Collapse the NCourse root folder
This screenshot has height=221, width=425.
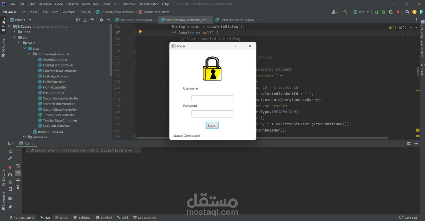(x=9, y=26)
